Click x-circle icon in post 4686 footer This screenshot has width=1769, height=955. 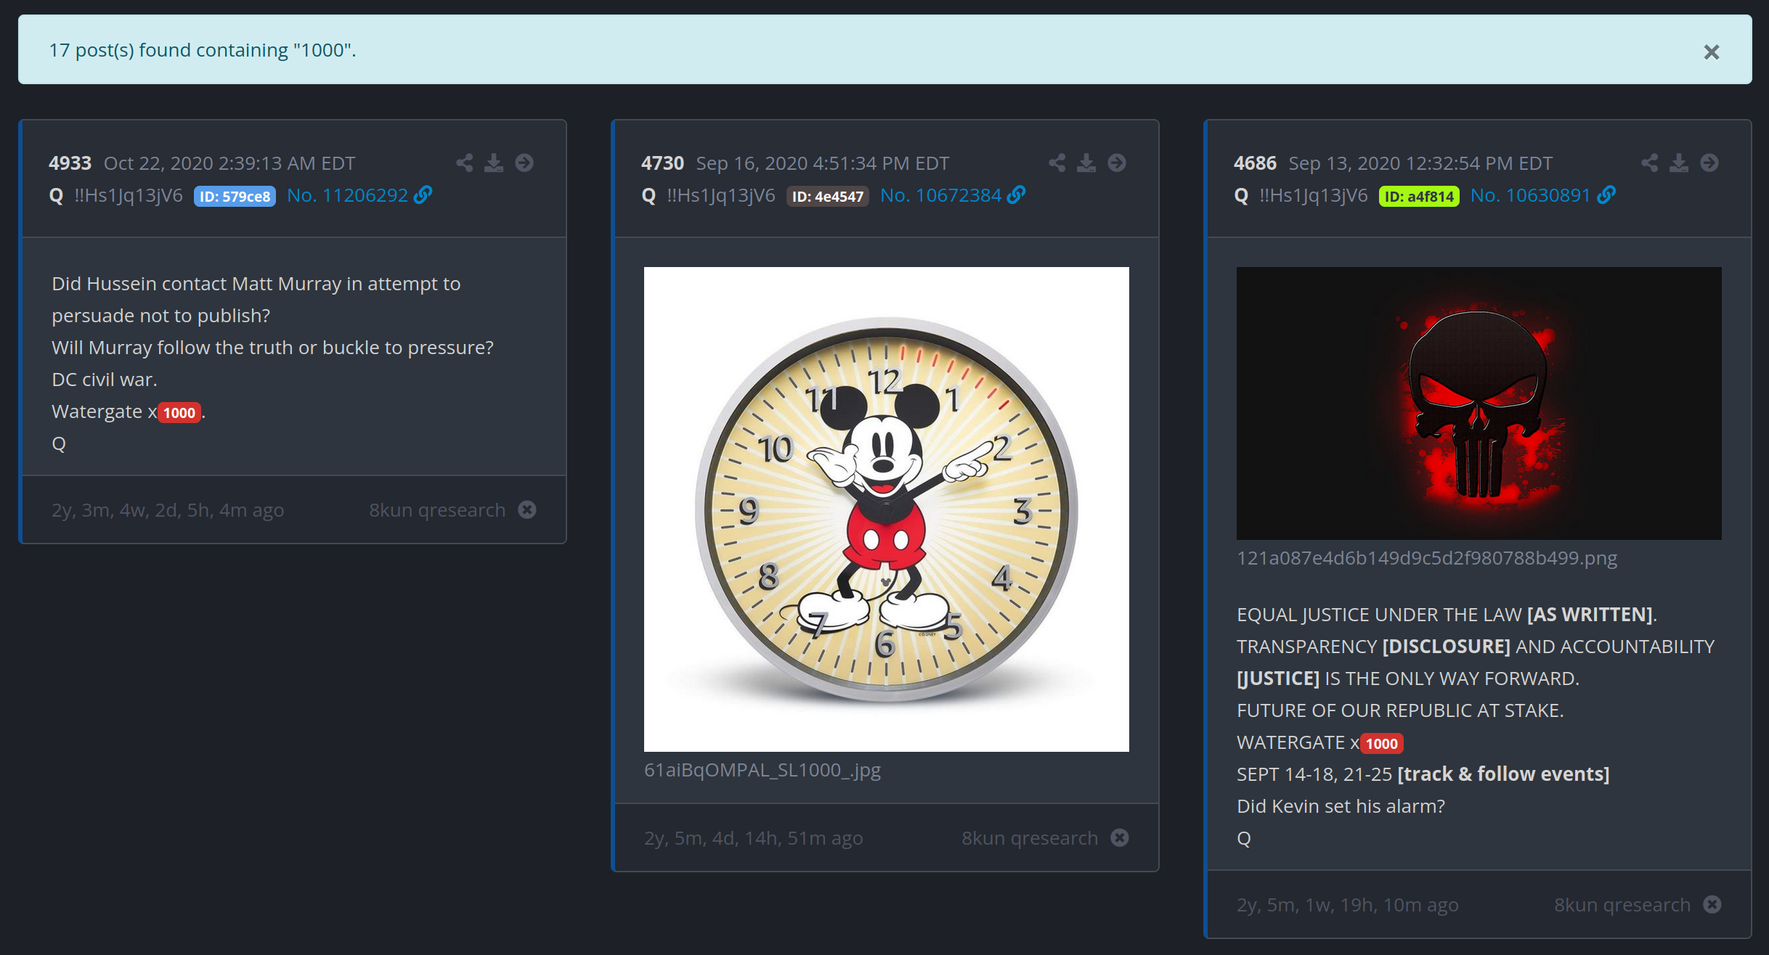pos(1712,905)
